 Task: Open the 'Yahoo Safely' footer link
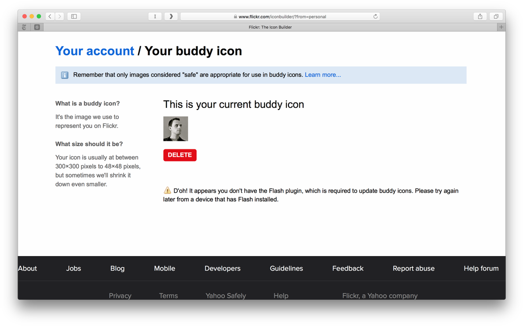point(226,296)
